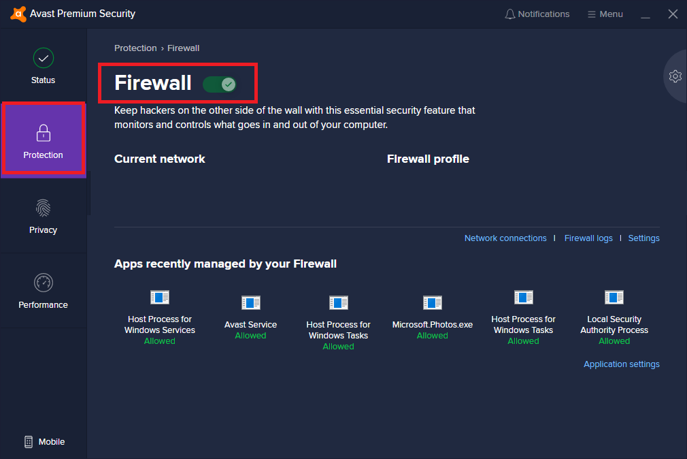
Task: Open Application settings
Action: pos(621,364)
